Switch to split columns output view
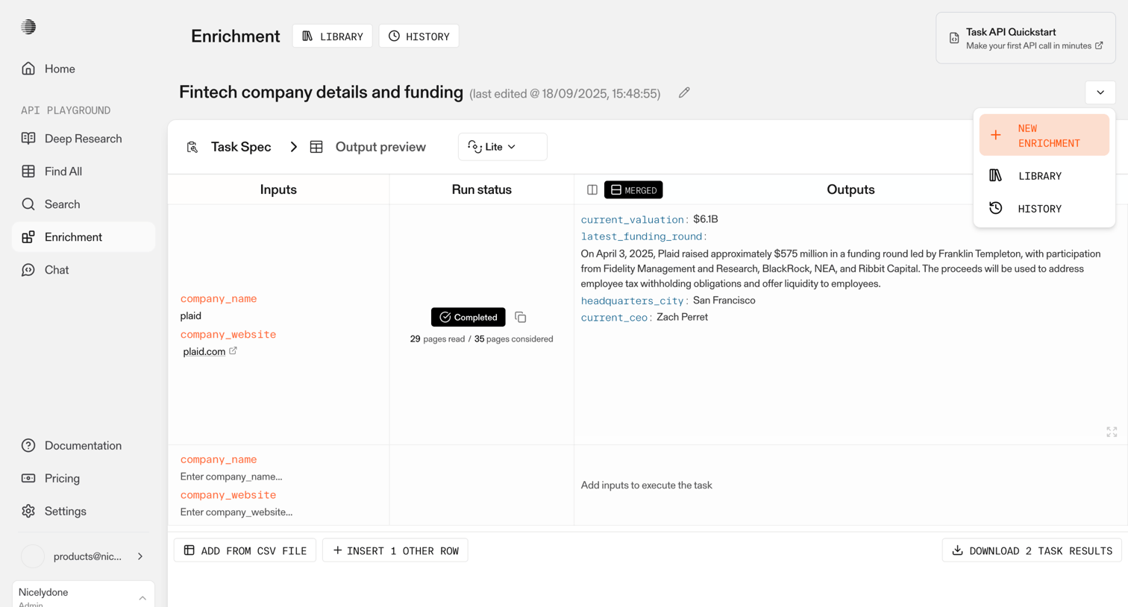The height and width of the screenshot is (607, 1128). point(592,190)
